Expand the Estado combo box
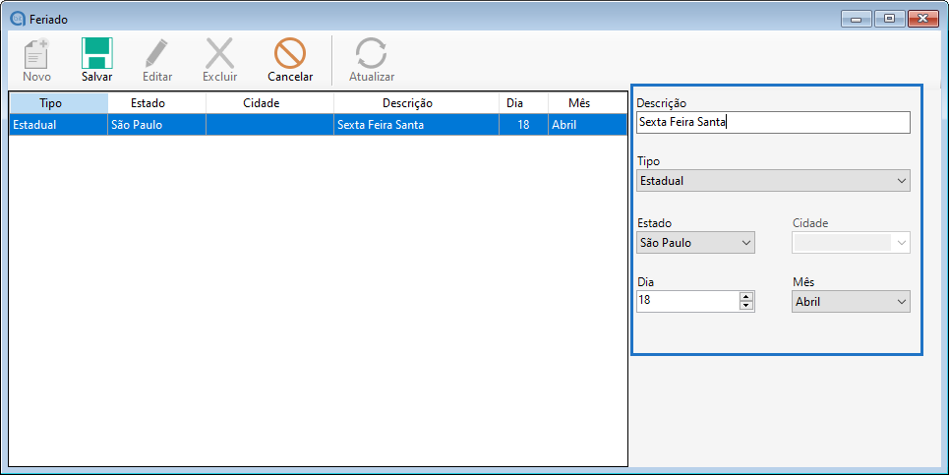 pyautogui.click(x=695, y=243)
